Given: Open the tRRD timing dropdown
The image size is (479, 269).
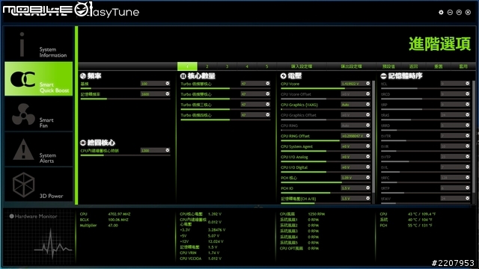Looking at the screenshot, I should click(x=467, y=125).
